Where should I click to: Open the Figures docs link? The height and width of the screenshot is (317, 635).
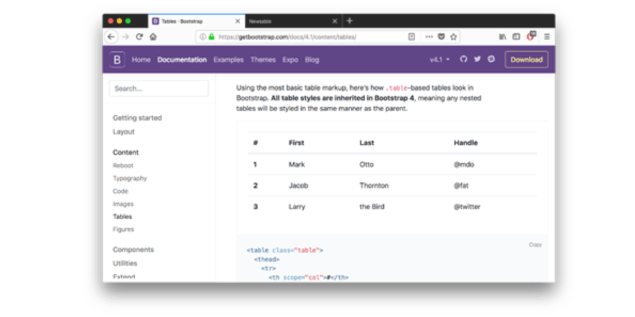123,229
